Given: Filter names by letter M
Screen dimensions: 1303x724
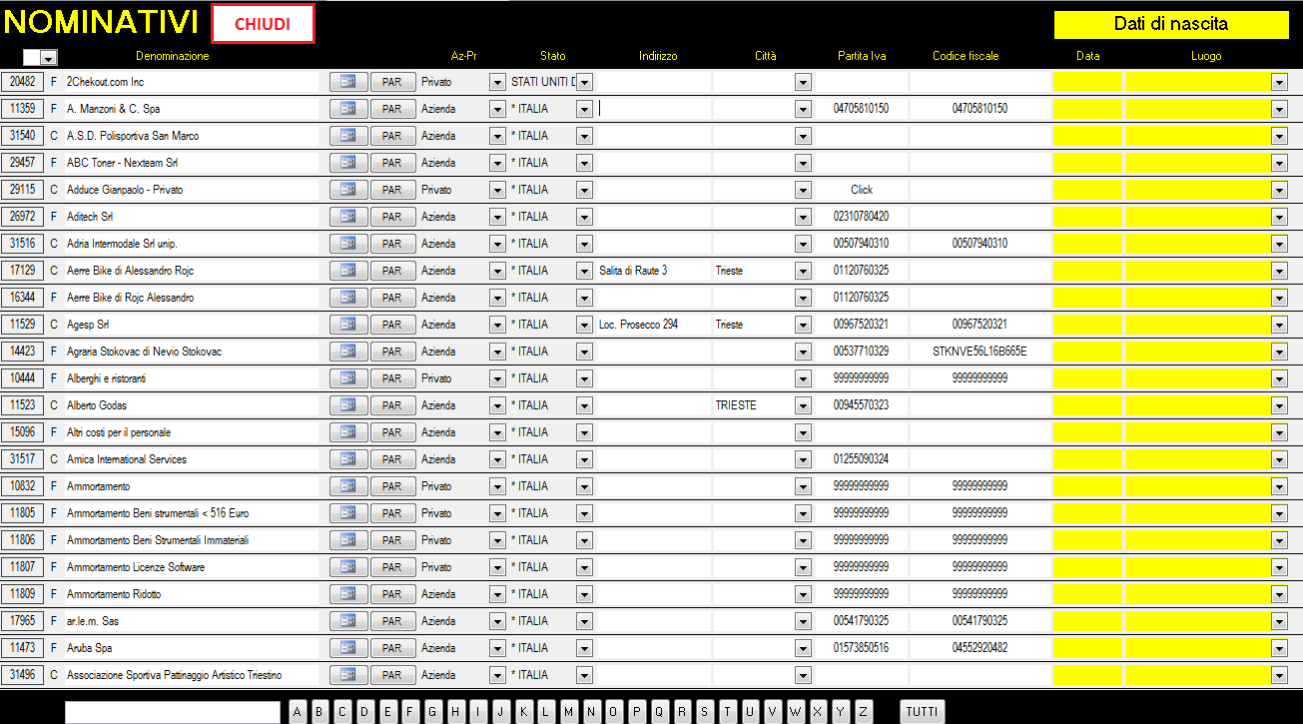Looking at the screenshot, I should 569,711.
